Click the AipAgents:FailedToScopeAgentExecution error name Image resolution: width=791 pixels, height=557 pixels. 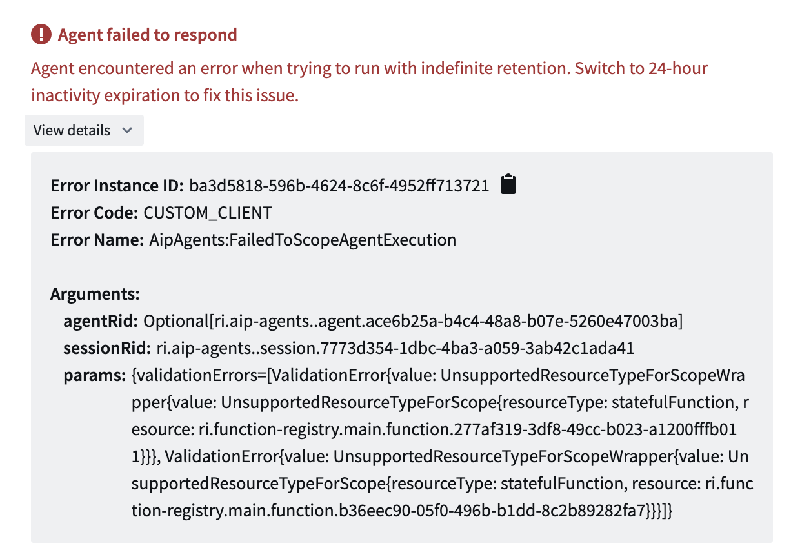click(x=303, y=240)
